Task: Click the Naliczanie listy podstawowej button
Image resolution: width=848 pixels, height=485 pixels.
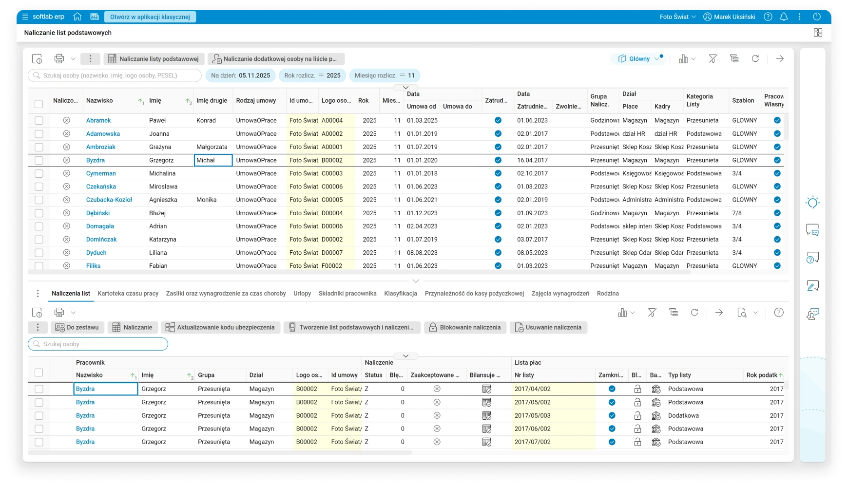Action: 154,59
